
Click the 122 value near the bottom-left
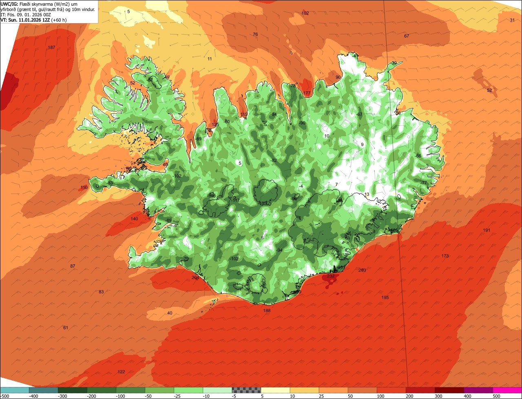[121, 372]
